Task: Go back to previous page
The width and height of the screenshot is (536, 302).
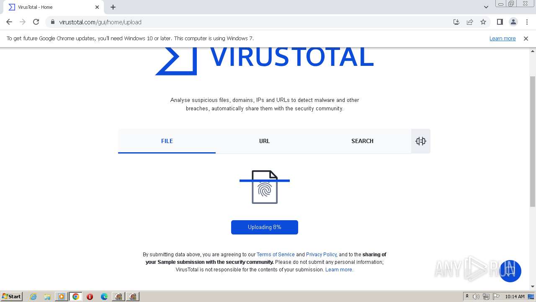Action: (x=9, y=22)
